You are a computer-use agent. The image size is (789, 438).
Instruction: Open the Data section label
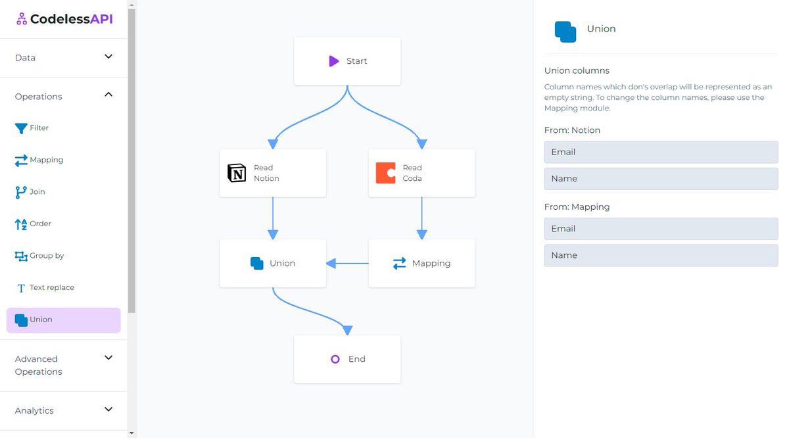26,58
